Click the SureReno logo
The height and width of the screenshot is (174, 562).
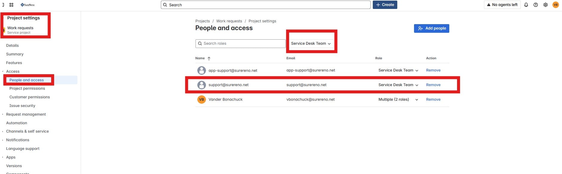tap(28, 5)
